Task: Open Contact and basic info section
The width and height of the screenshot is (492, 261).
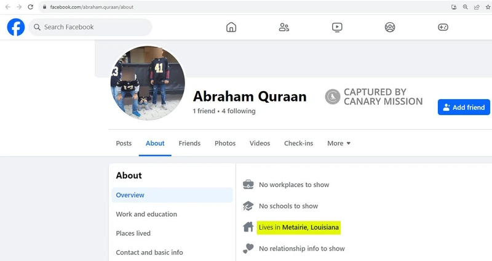Action: (149, 252)
